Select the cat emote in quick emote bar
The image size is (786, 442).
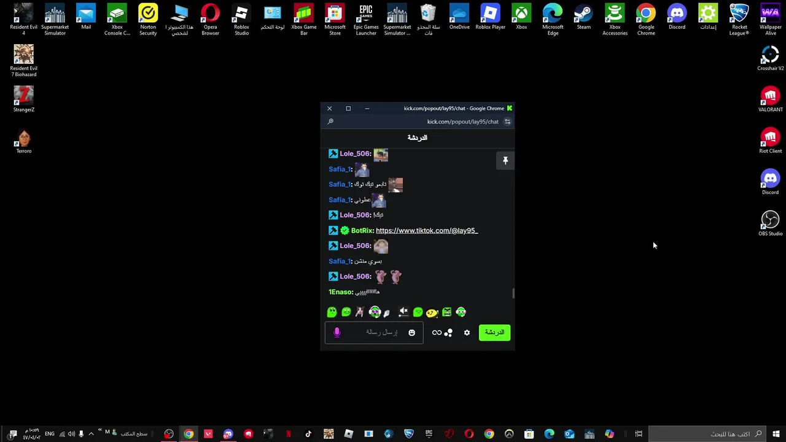(x=360, y=312)
